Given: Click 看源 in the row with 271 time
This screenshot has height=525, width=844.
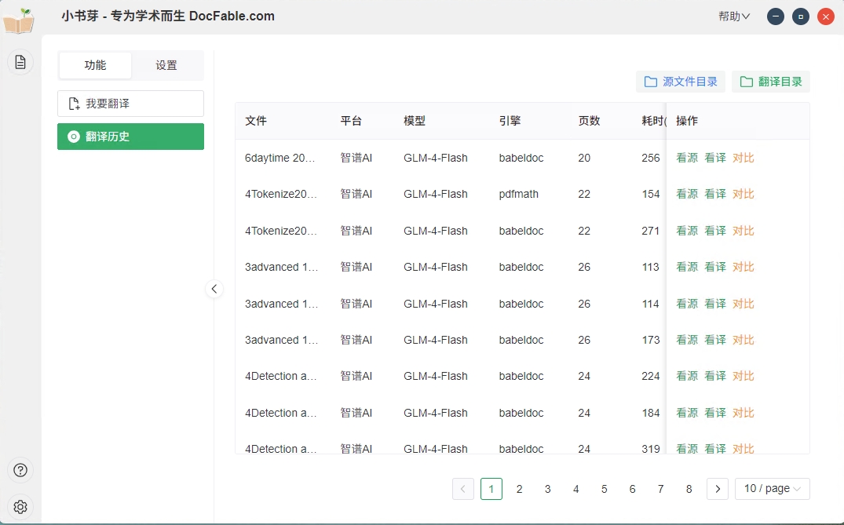Looking at the screenshot, I should (687, 231).
